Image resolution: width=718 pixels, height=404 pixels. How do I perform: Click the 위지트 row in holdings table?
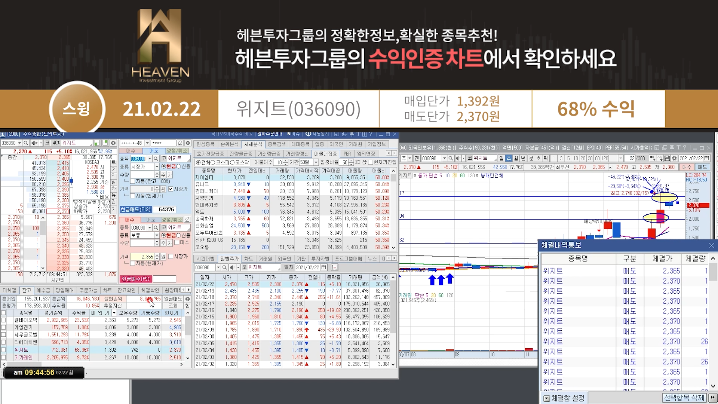(93, 350)
